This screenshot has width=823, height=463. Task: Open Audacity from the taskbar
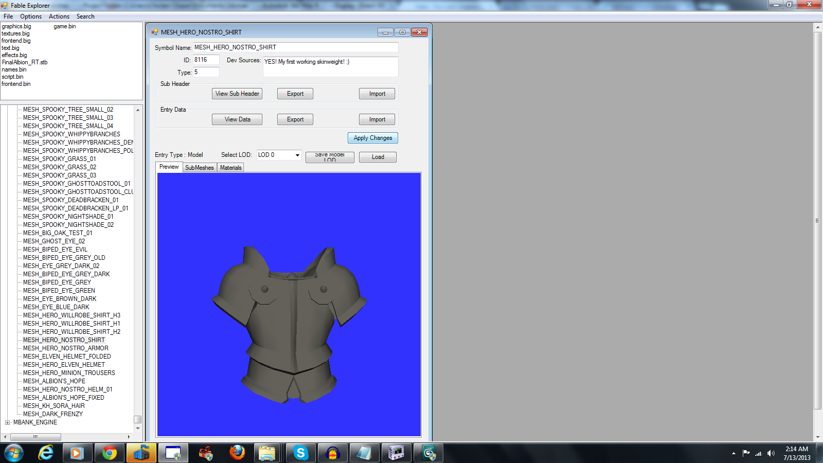333,453
